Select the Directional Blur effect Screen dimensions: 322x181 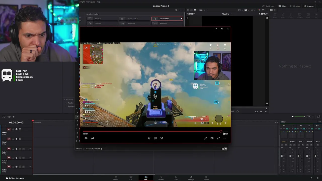pyautogui.click(x=135, y=19)
